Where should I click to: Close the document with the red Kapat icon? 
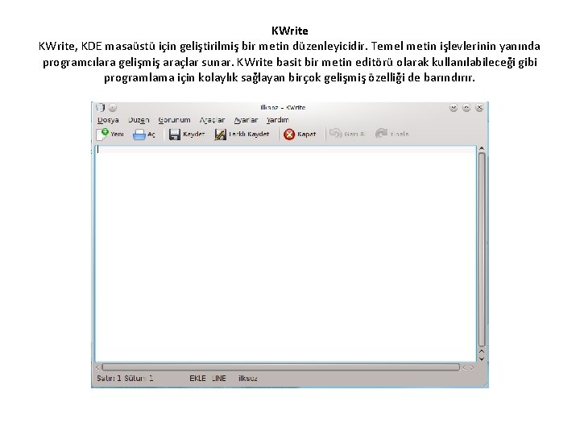tap(289, 135)
